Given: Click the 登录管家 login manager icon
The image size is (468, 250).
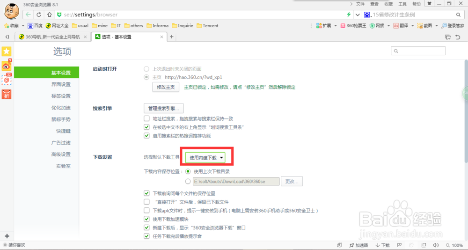Looking at the screenshot, I should (x=453, y=26).
